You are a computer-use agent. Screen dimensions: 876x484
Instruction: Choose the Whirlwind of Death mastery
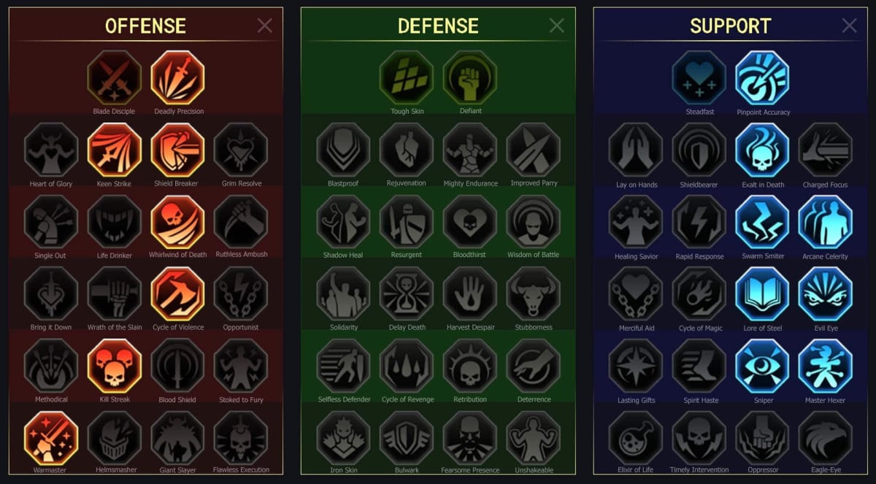point(178,221)
